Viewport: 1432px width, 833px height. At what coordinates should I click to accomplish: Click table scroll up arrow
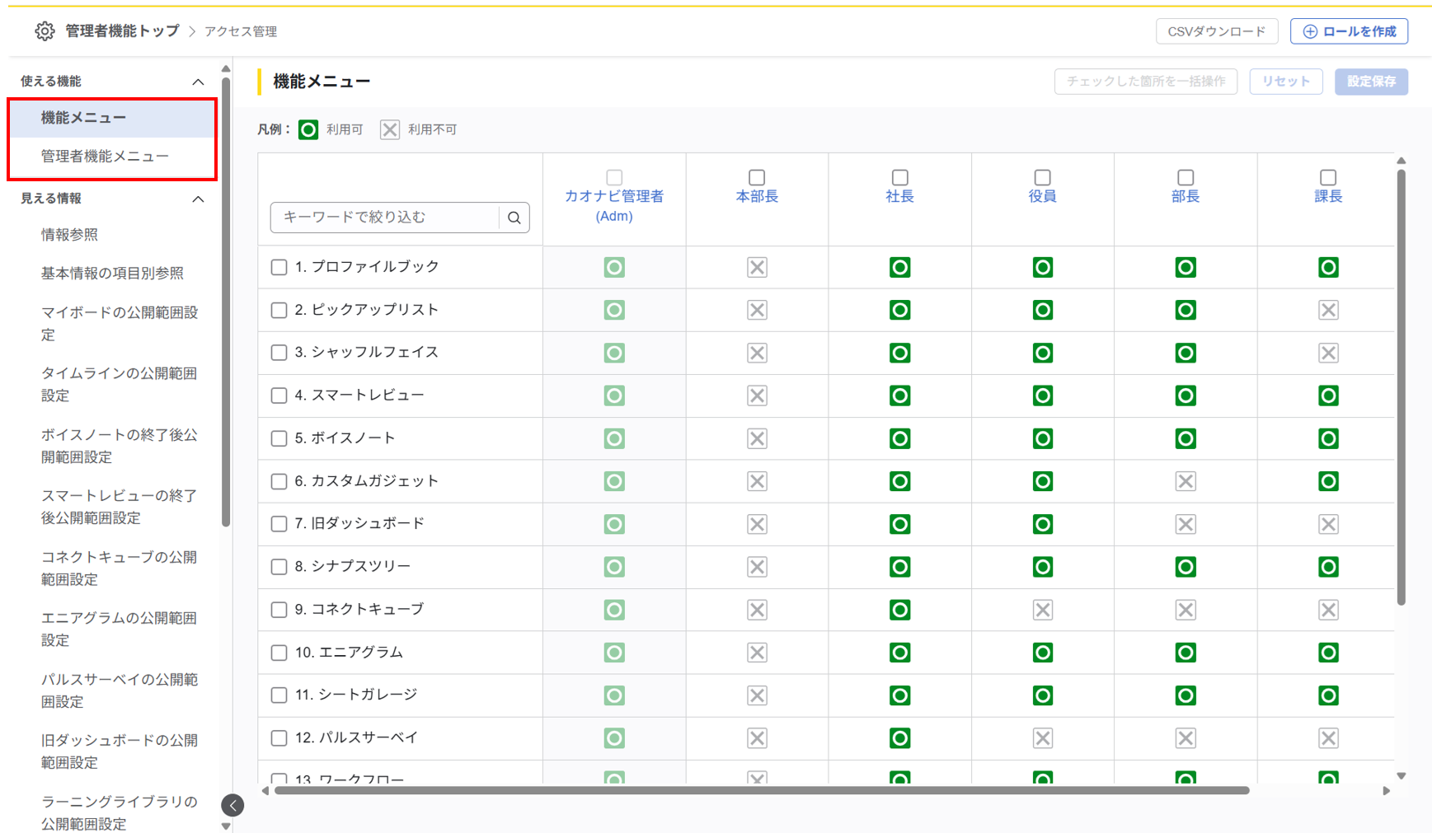pyautogui.click(x=1401, y=161)
